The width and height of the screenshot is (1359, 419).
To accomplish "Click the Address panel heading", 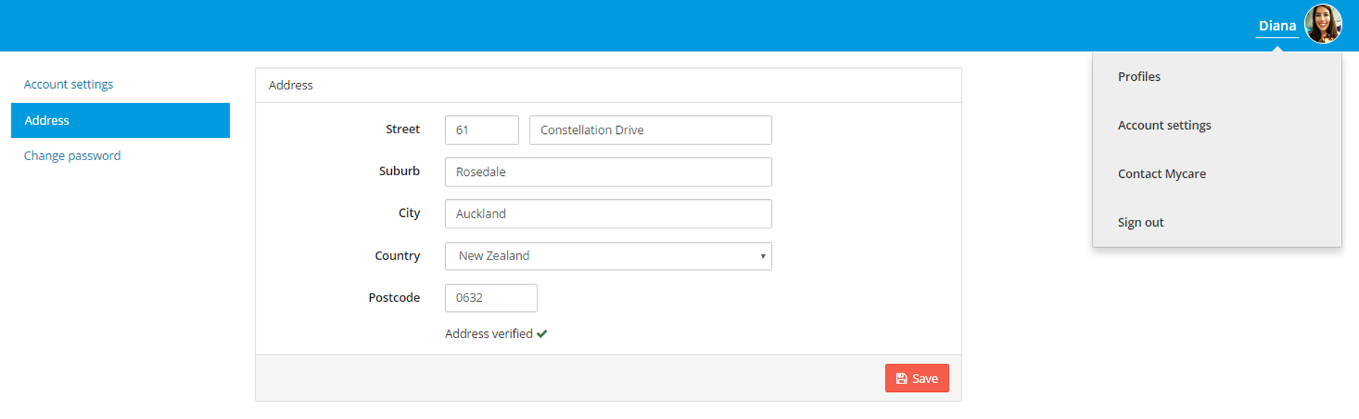I will click(x=290, y=85).
